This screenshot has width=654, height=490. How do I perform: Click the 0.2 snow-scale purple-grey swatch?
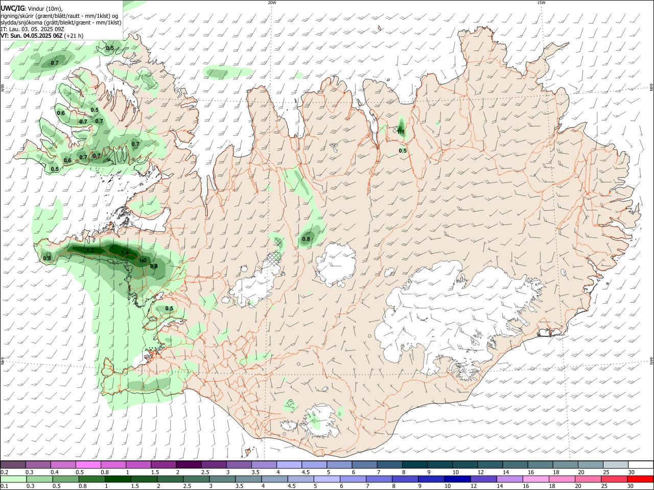coord(13,464)
